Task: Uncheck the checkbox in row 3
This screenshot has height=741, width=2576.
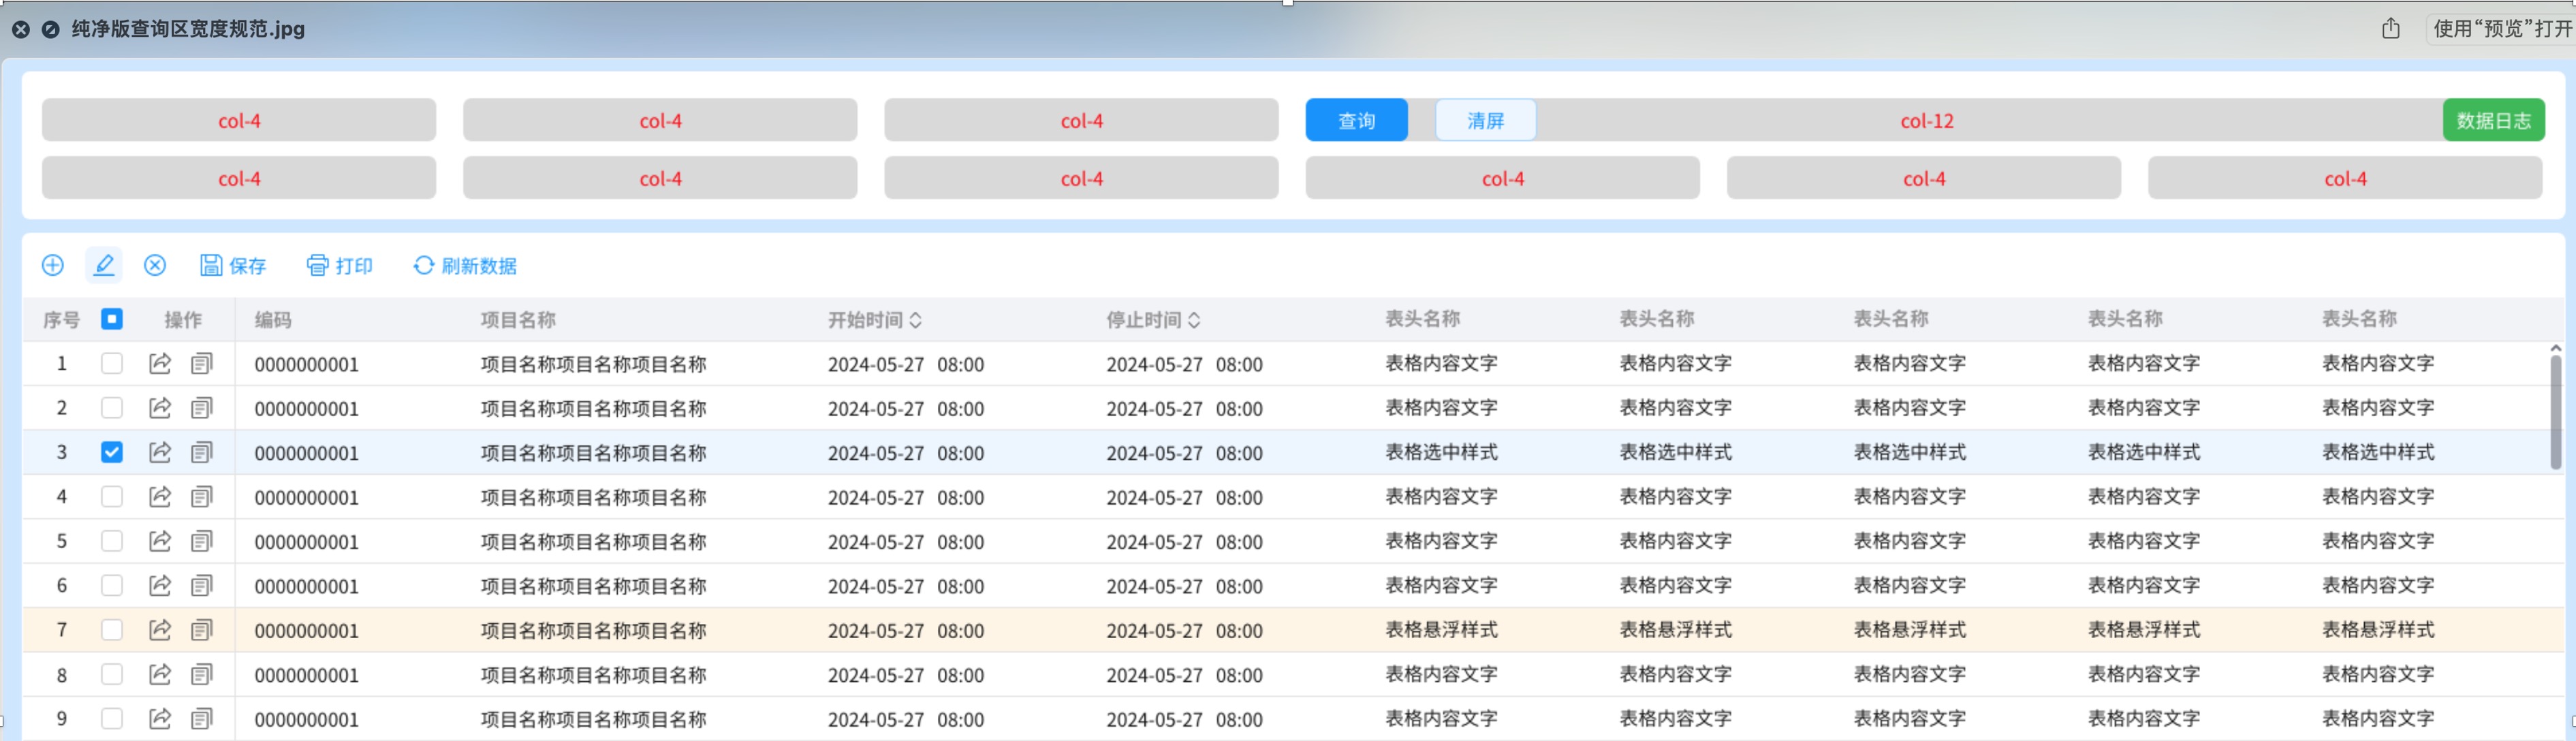Action: coord(112,453)
